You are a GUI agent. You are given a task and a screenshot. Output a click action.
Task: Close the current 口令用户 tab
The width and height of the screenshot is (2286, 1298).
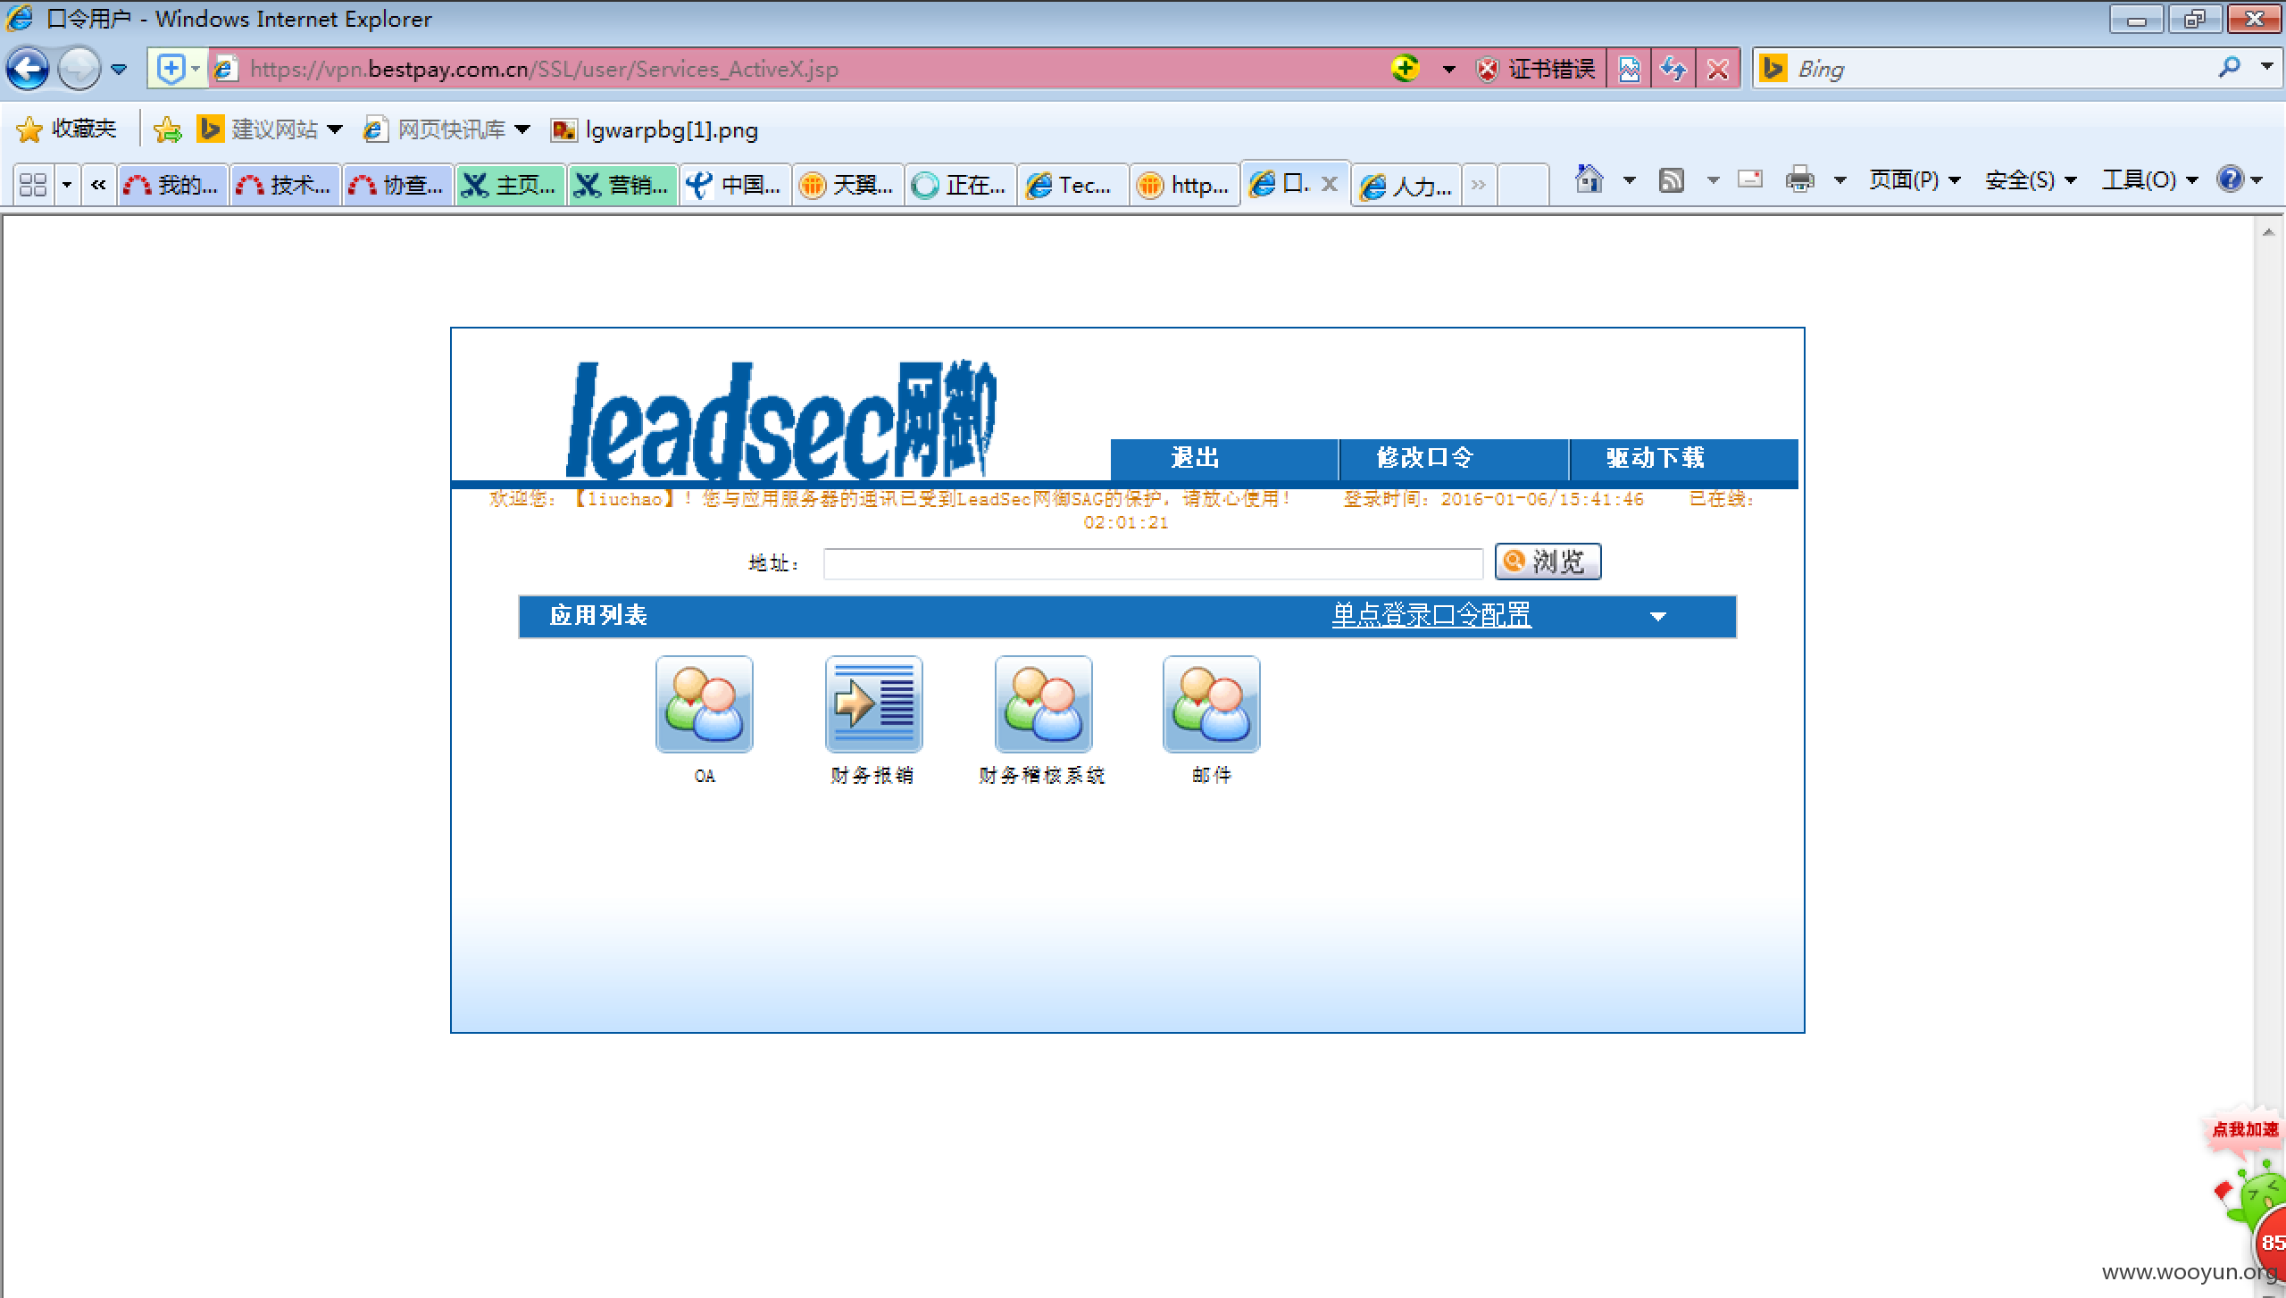click(x=1329, y=184)
